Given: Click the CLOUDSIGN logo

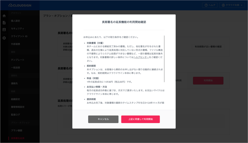Looking at the screenshot, I should point(20,6).
